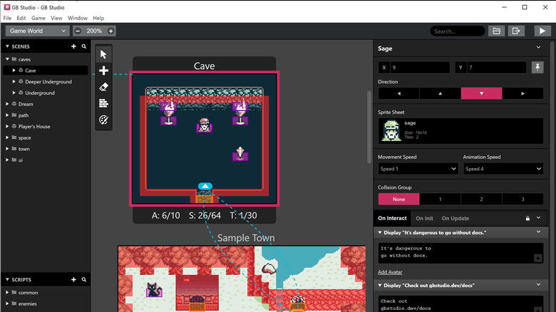Image resolution: width=556 pixels, height=312 pixels.
Task: Open the Movement Speed dropdown
Action: 418,169
